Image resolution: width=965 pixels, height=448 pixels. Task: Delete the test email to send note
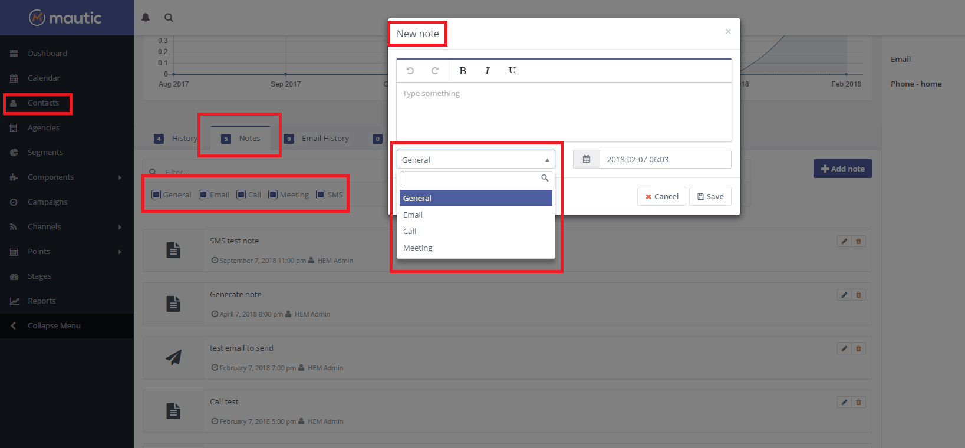pyautogui.click(x=858, y=348)
